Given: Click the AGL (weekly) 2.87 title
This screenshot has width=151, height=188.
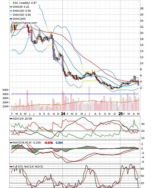Looking at the screenshot, I should click(25, 3).
